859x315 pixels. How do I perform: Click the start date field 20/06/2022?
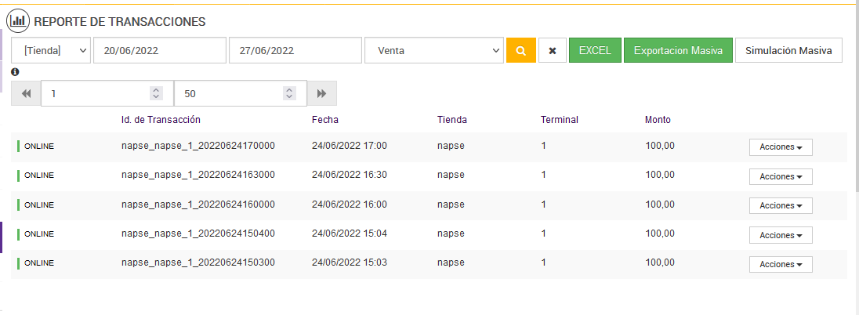point(159,50)
